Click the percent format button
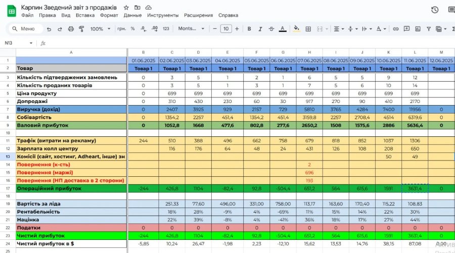Image resolution: width=455 pixels, height=253 pixels. tap(132, 29)
